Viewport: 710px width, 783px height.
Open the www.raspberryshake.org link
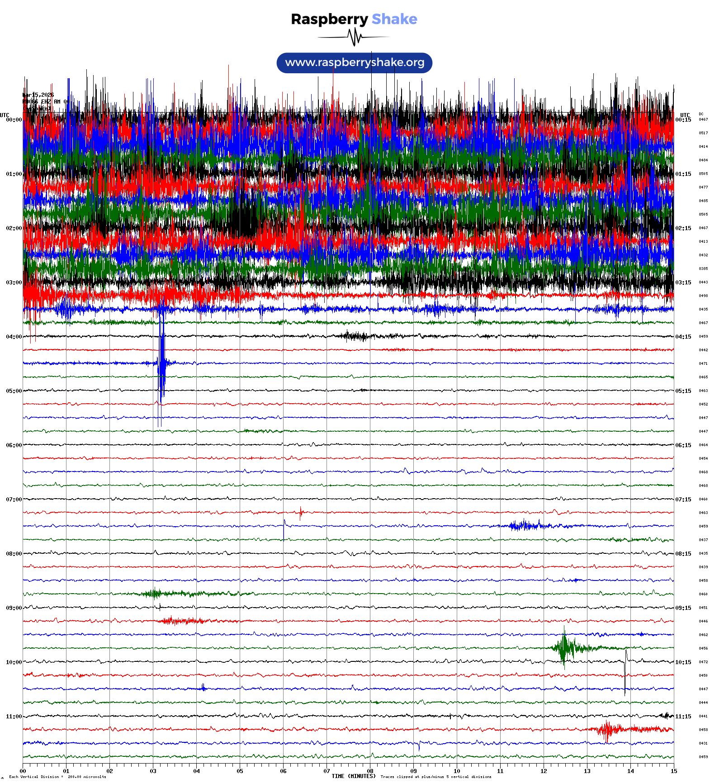354,62
